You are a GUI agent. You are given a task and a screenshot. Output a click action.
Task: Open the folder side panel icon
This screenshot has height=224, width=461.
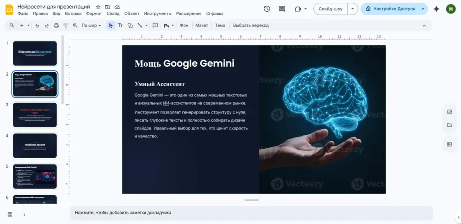point(449,125)
